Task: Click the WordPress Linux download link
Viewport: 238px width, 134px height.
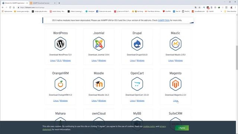Action: [52, 60]
